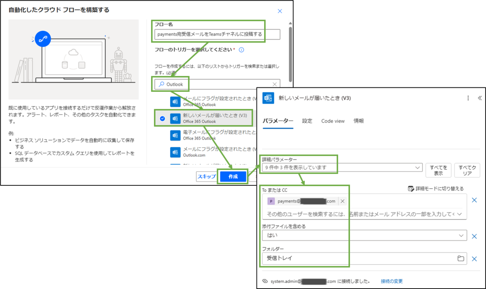The image size is (486, 289).
Task: Remove the To または CC parameter with the blue X
Action: point(475,200)
